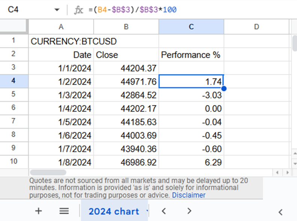Image resolution: width=297 pixels, height=221 pixels.
Task: Select the cell with value 44204.37
Action: [x=126, y=68]
